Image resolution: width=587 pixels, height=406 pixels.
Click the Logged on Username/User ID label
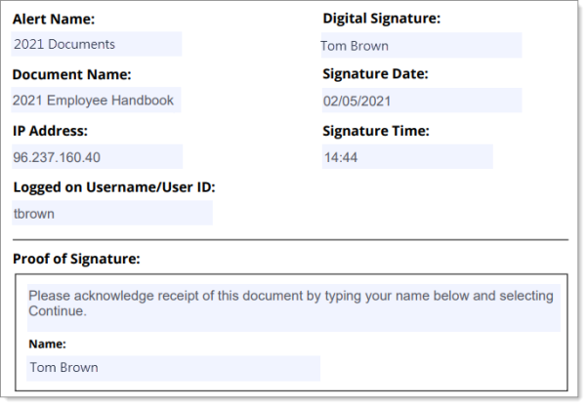(x=114, y=187)
